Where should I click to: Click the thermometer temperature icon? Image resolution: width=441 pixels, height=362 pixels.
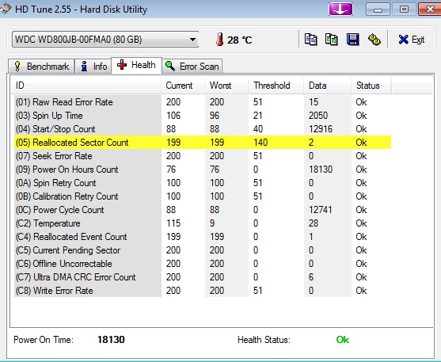(219, 40)
